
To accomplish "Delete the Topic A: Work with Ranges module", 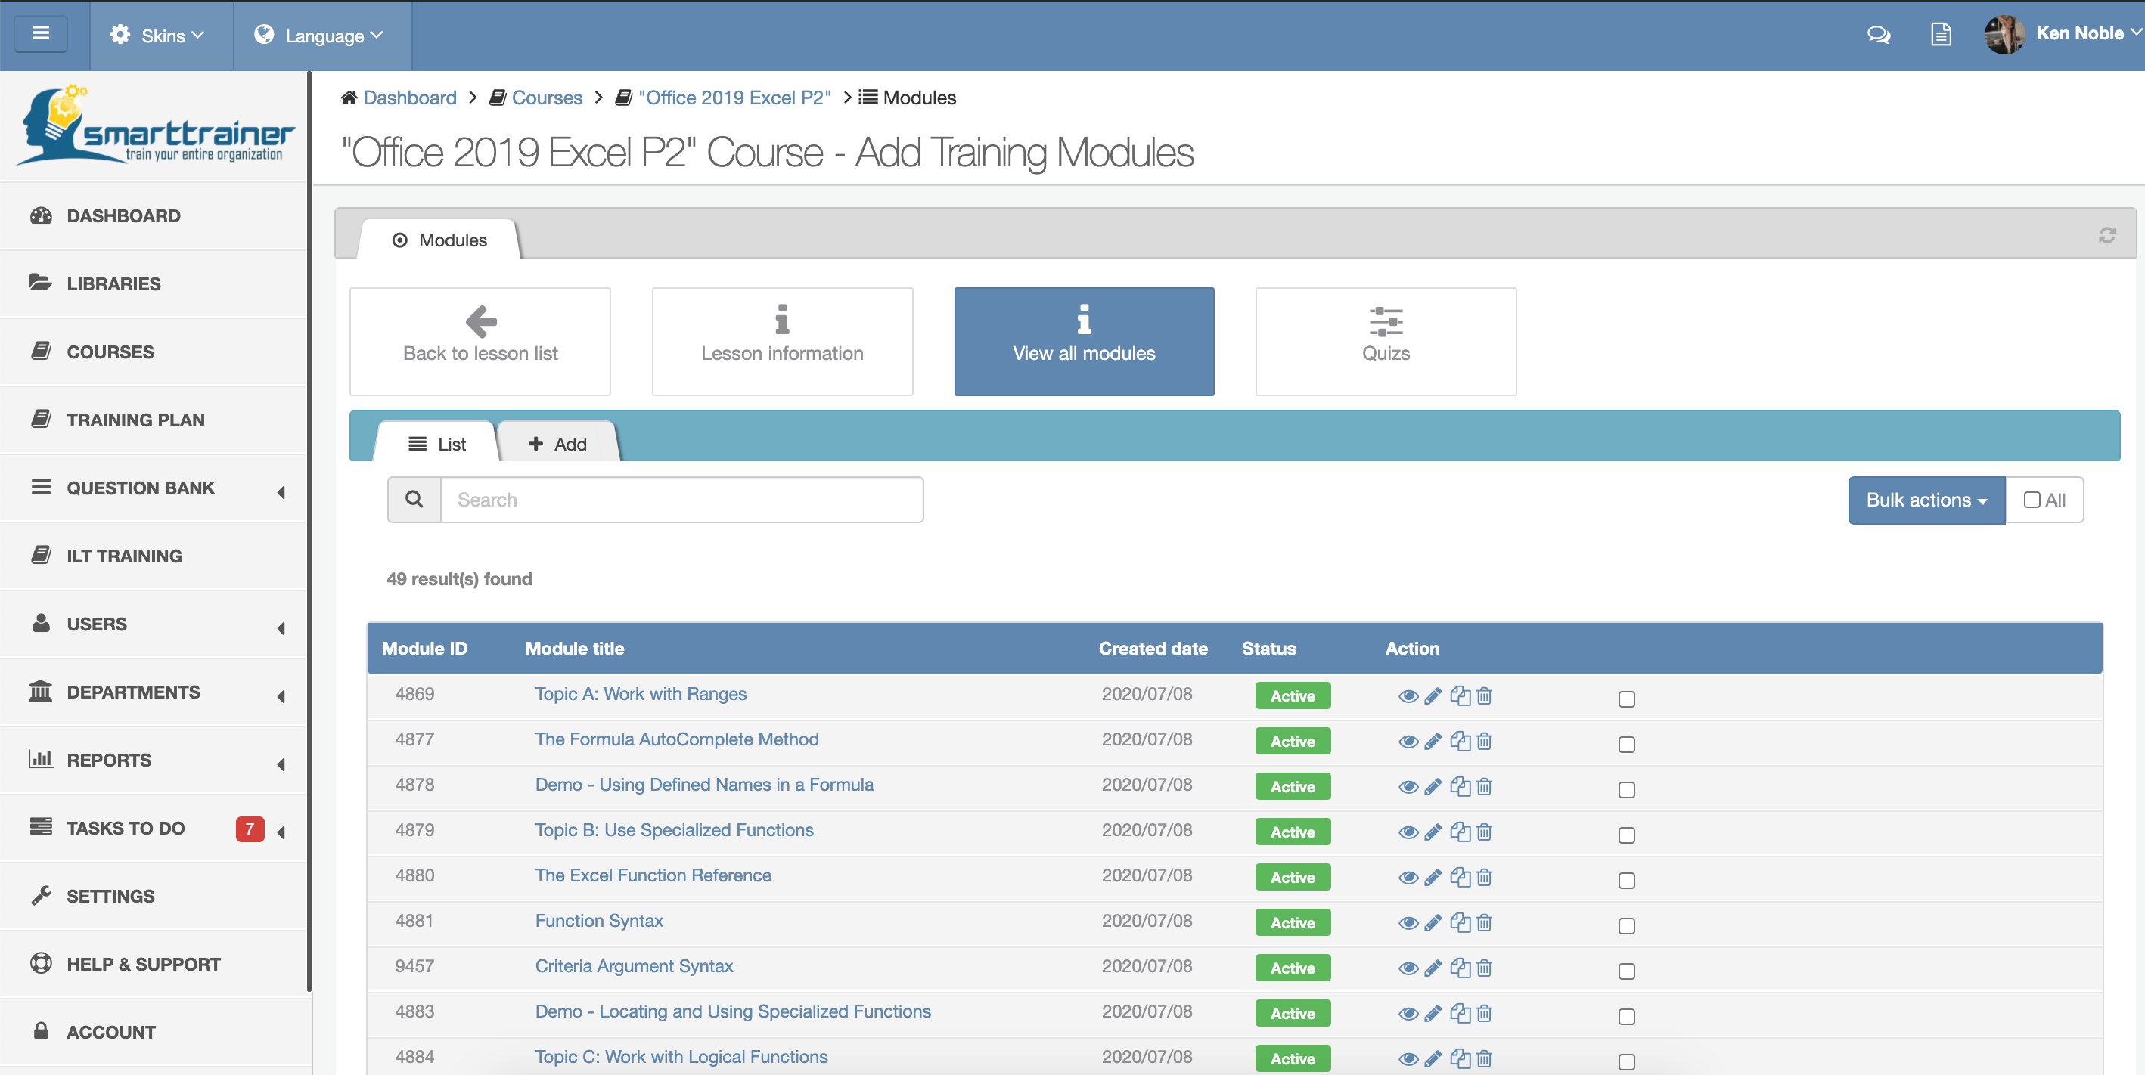I will [x=1484, y=695].
